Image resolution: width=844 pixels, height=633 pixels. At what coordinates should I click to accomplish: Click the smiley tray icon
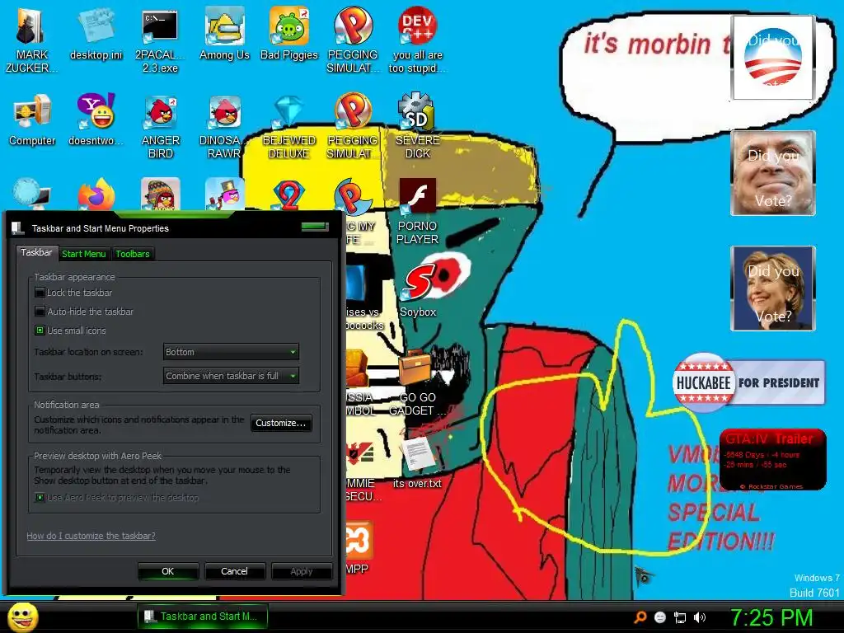(x=660, y=617)
